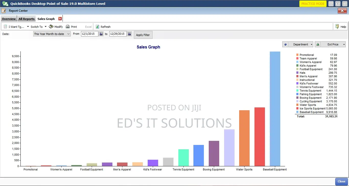Click Kid's Apparel in the legend
349x186 pixels.
[x=308, y=66]
